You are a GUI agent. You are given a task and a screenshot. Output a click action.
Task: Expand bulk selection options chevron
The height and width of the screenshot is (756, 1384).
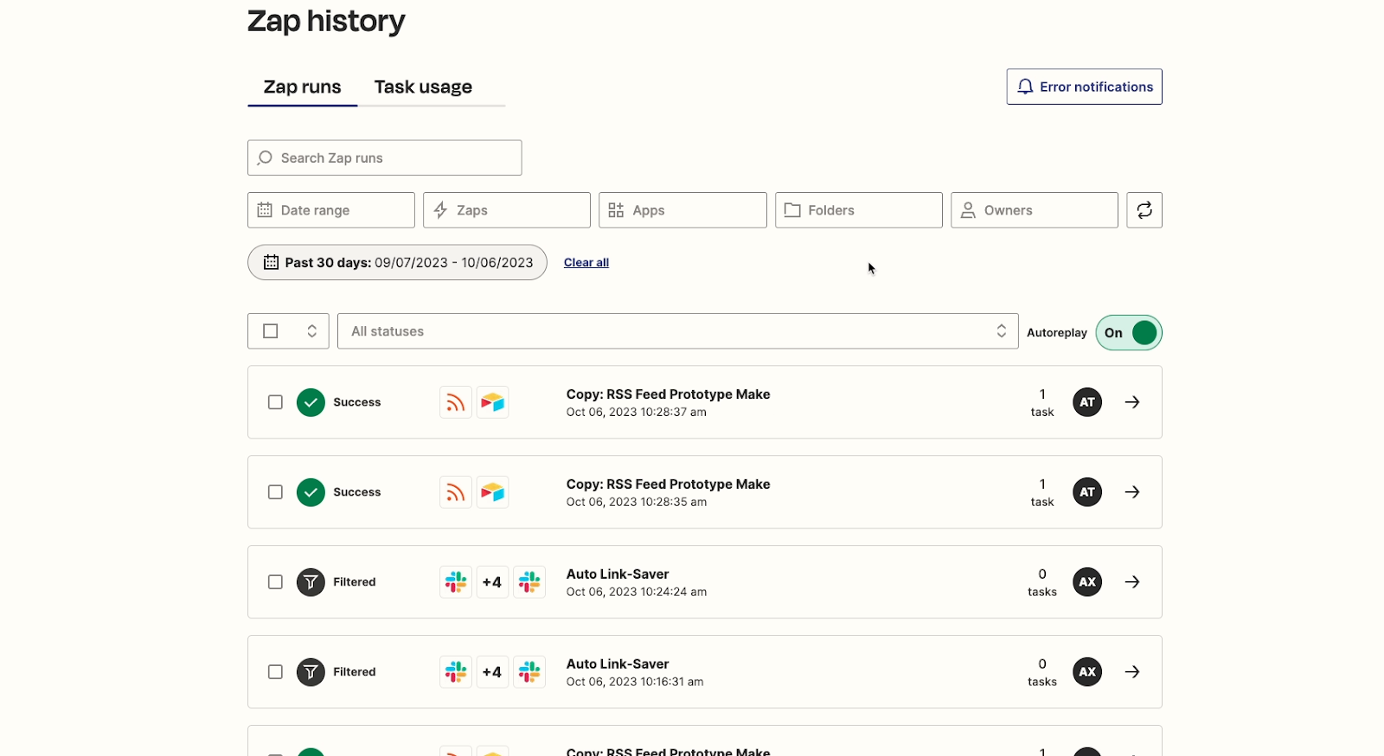(312, 331)
